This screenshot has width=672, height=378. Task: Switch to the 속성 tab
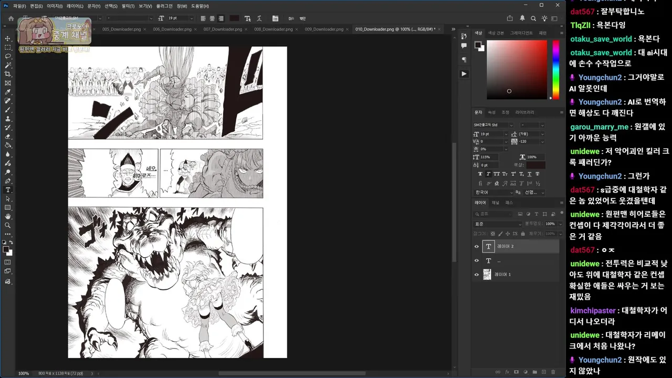click(492, 112)
